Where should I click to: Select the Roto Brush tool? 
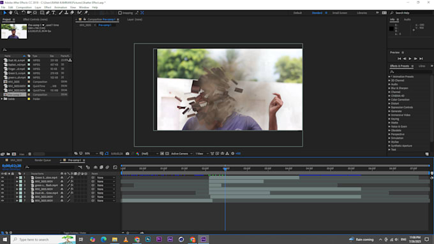click(80, 13)
